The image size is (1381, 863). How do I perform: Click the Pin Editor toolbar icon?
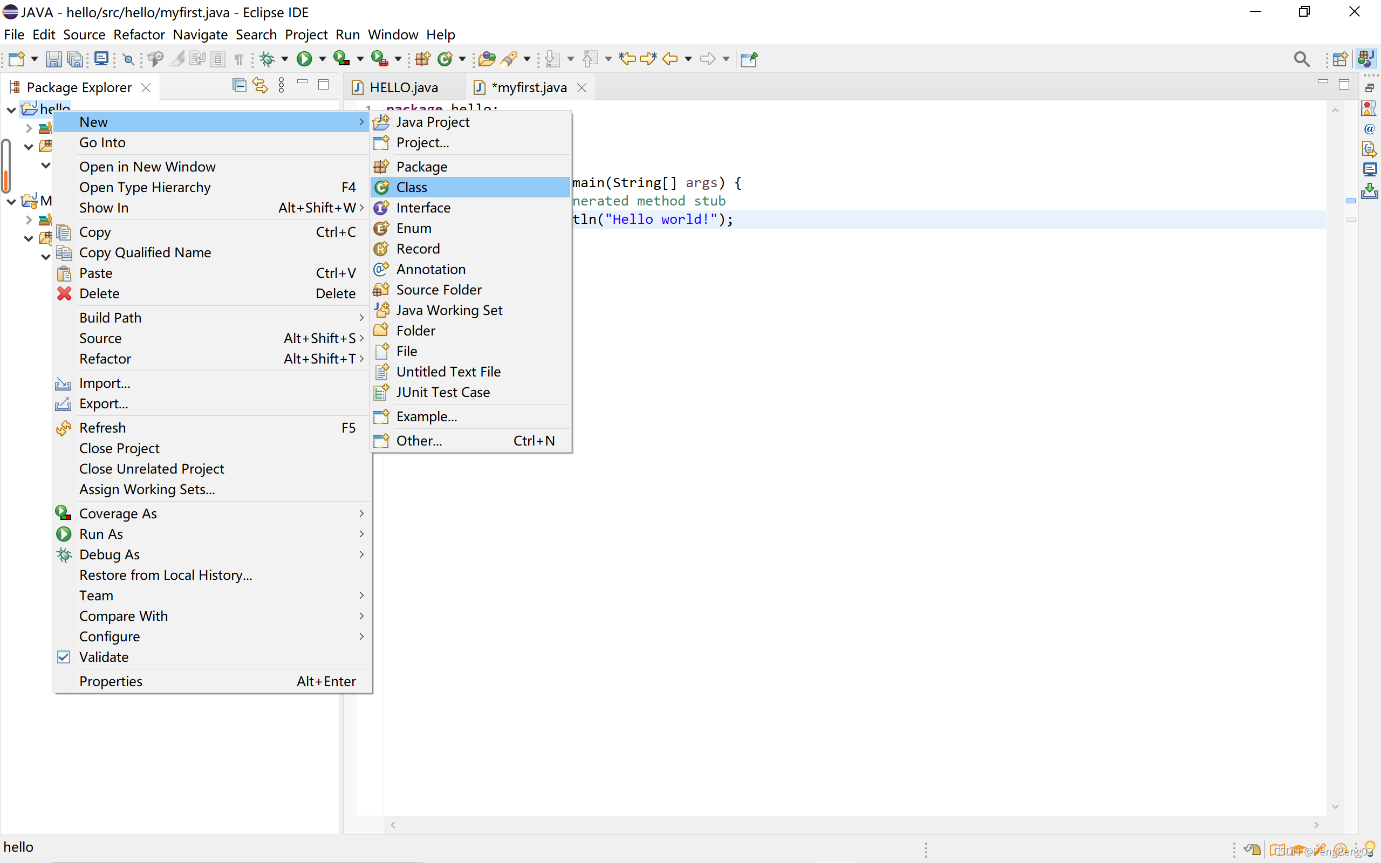[748, 59]
